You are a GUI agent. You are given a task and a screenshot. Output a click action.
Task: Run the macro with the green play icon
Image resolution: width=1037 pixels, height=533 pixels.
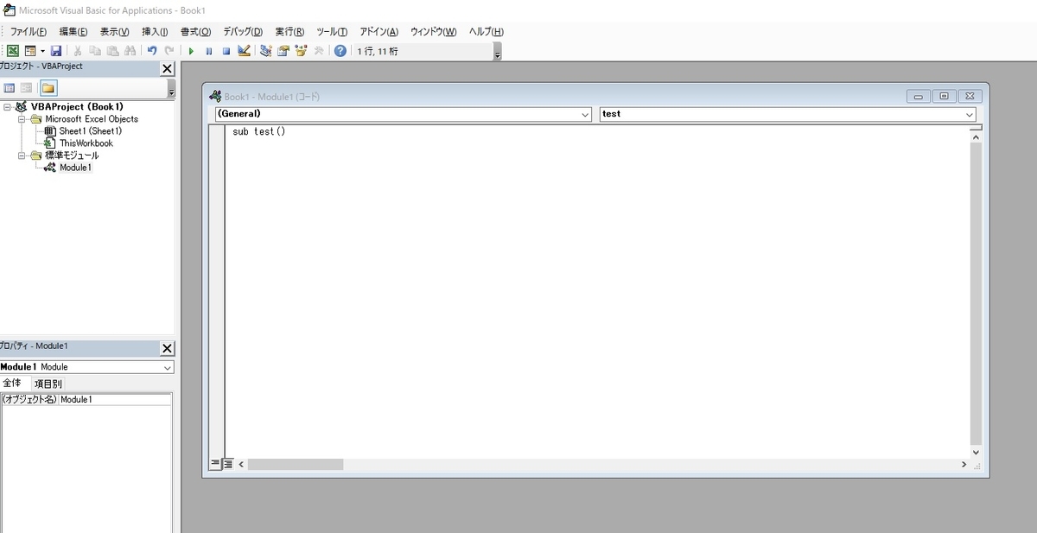[191, 51]
